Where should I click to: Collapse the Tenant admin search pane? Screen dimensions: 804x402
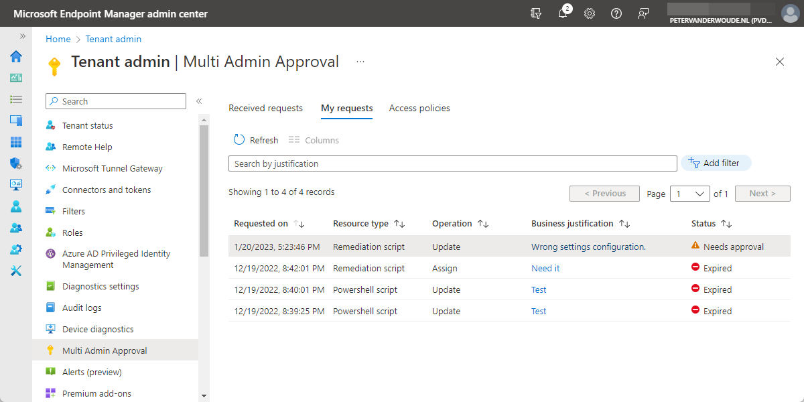pyautogui.click(x=199, y=100)
